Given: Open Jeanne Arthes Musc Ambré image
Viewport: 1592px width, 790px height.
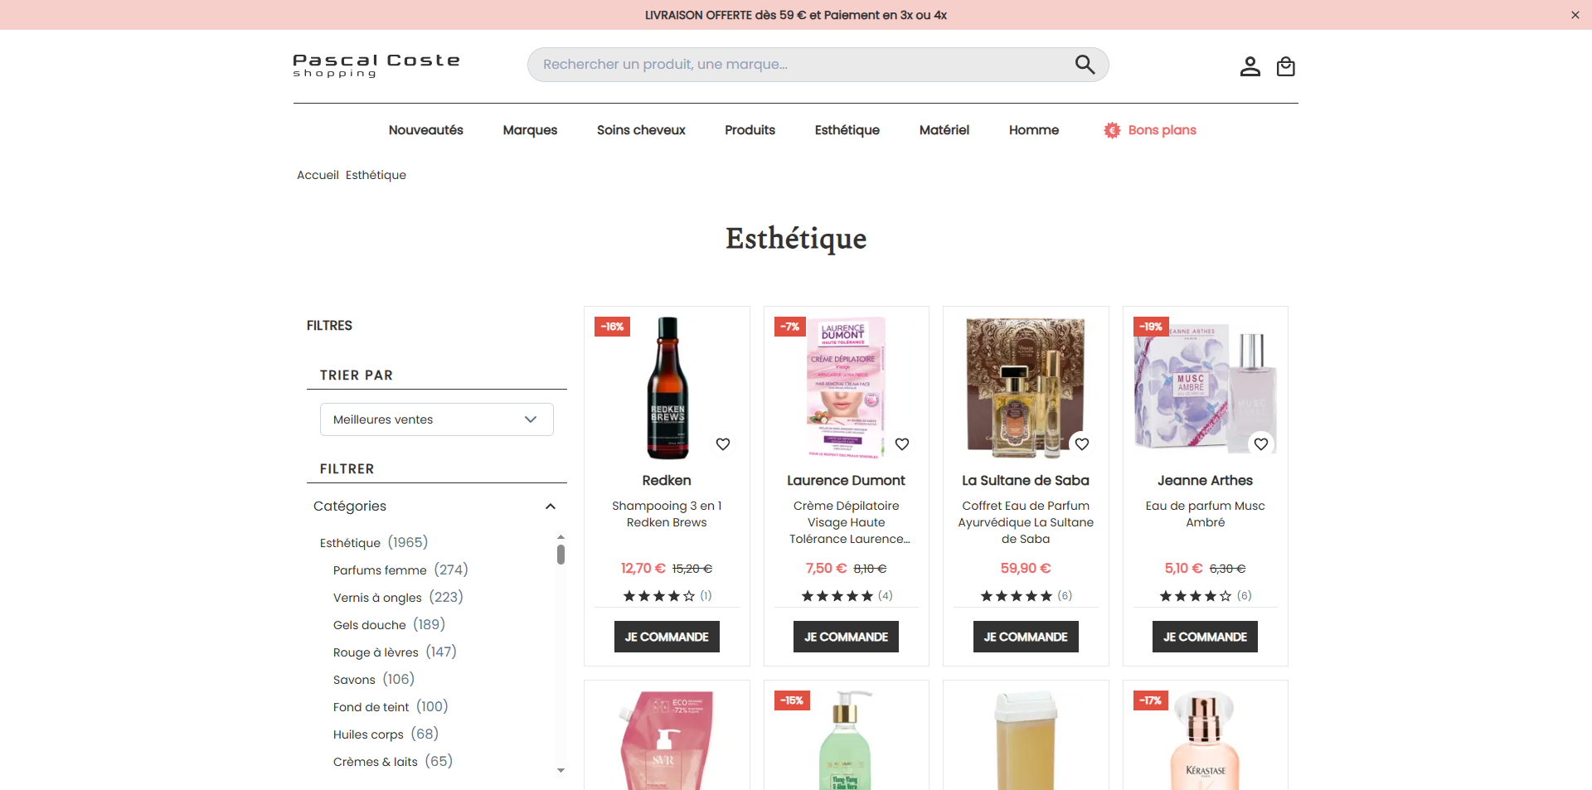Looking at the screenshot, I should (x=1206, y=388).
